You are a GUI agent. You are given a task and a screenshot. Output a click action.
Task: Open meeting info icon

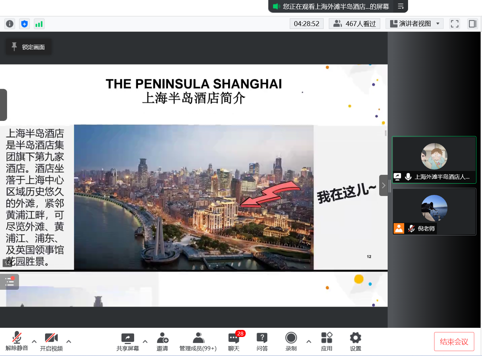click(10, 24)
